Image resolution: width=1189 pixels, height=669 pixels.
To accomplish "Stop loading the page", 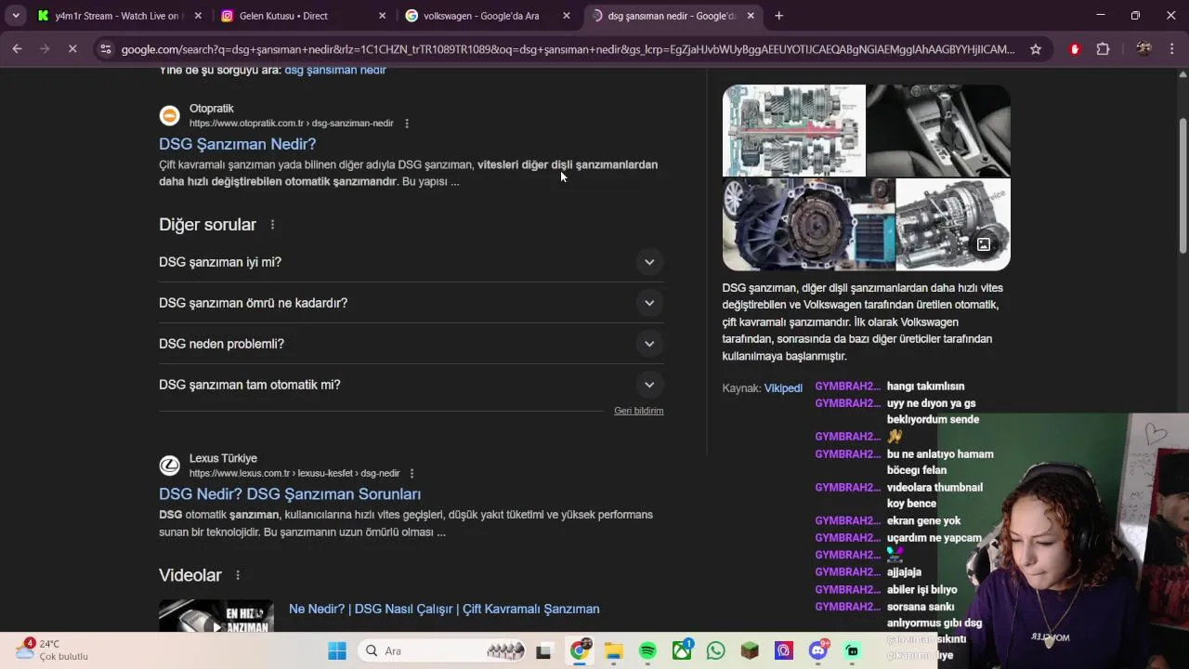I will (72, 49).
